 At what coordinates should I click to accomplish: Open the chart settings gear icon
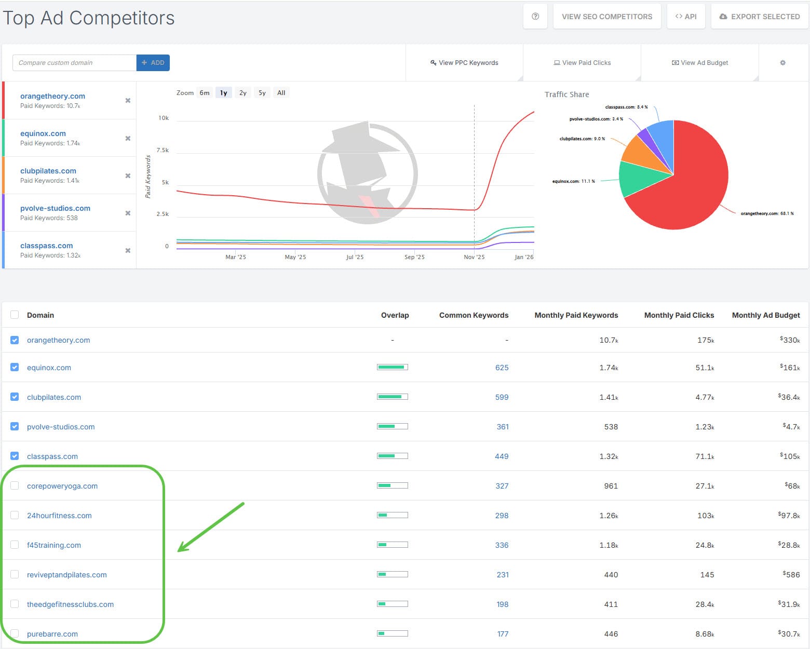pyautogui.click(x=782, y=63)
